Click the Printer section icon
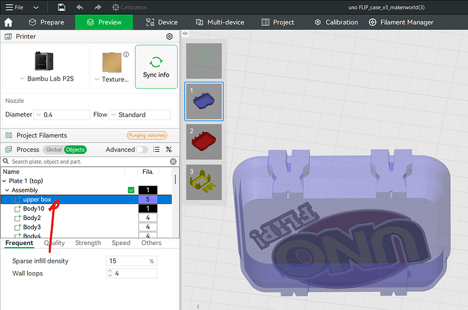This screenshot has height=310, width=468. [x=8, y=37]
